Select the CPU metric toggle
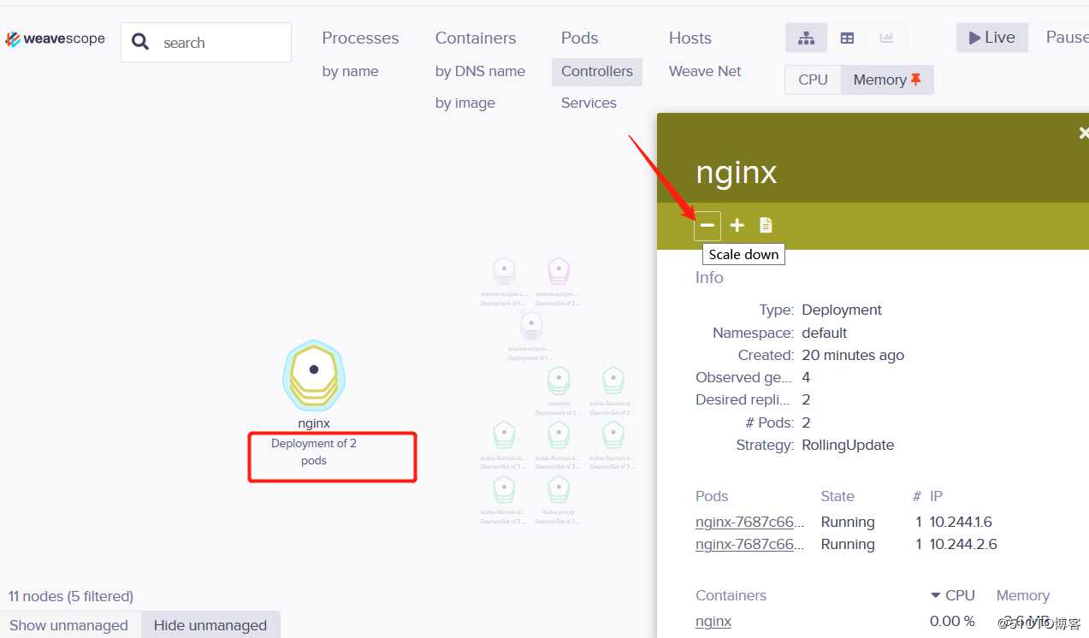 (813, 80)
